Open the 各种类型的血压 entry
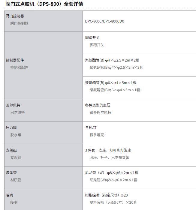196x210 pixels. pos(98,105)
